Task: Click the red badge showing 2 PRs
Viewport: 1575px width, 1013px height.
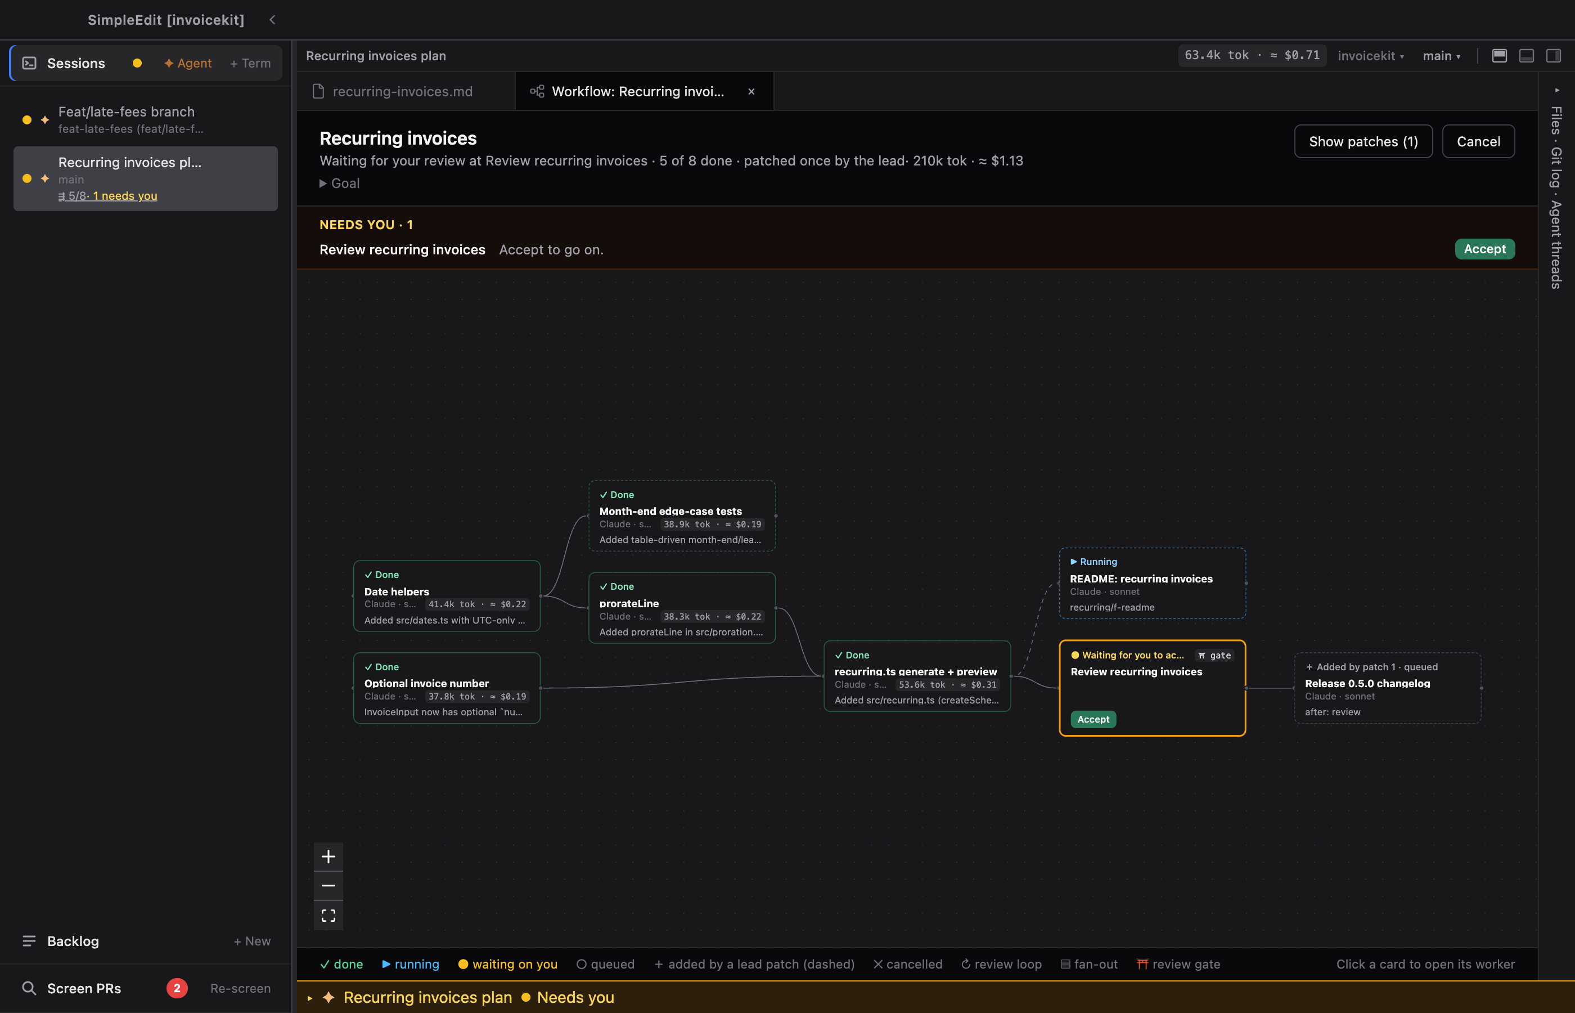Action: pos(177,988)
